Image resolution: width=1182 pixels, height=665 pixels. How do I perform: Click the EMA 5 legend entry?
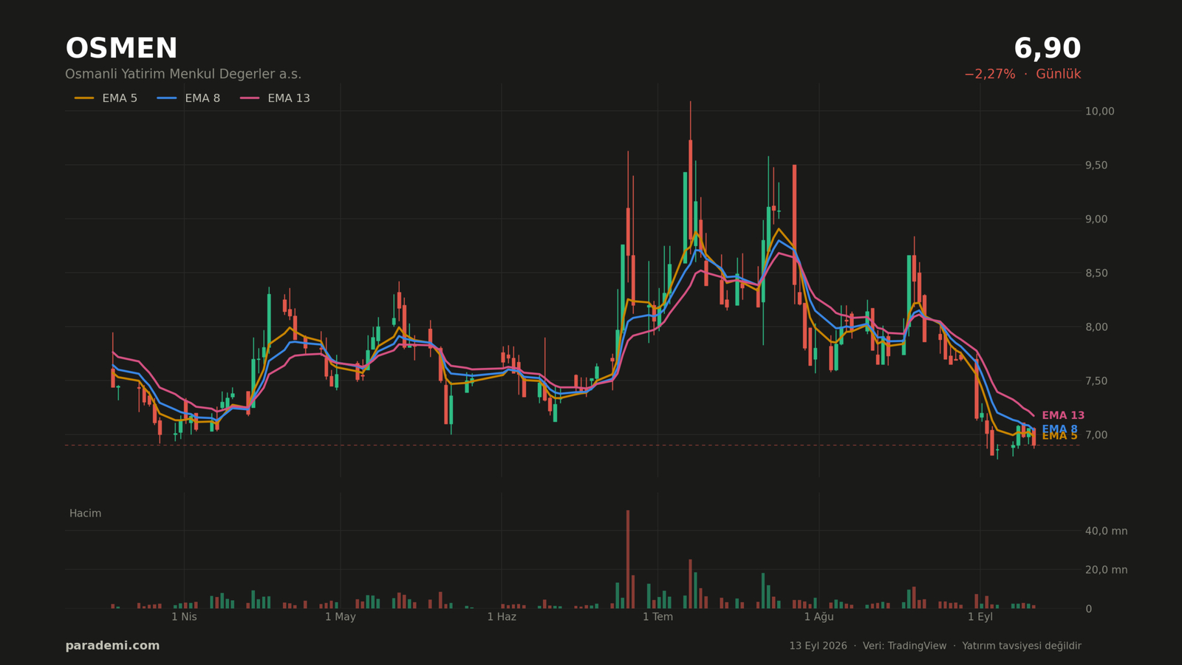pyautogui.click(x=106, y=98)
